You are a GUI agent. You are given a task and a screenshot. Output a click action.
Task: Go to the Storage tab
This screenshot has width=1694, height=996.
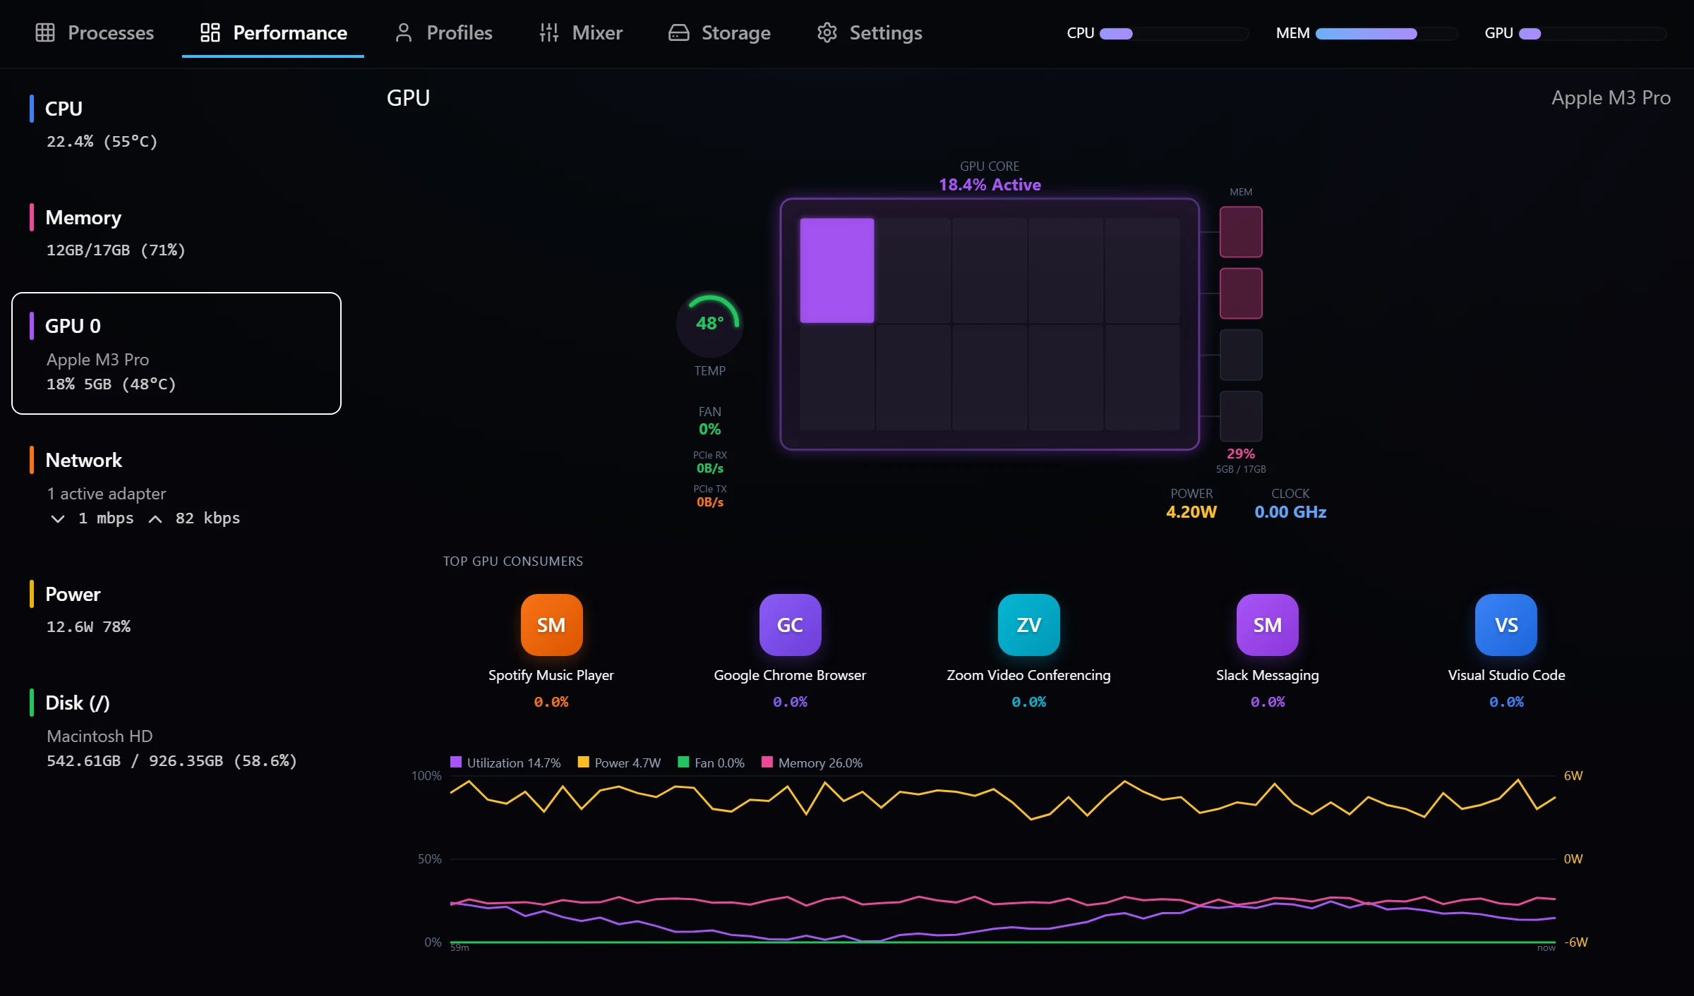[x=719, y=32]
